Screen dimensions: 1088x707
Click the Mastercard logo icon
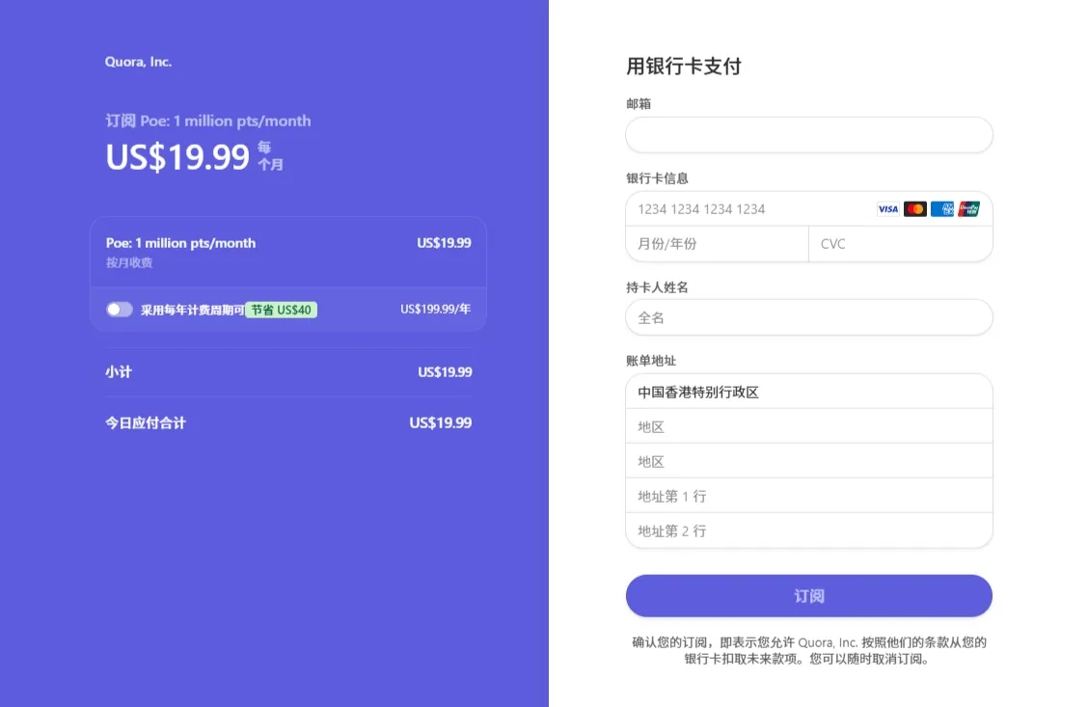coord(914,209)
